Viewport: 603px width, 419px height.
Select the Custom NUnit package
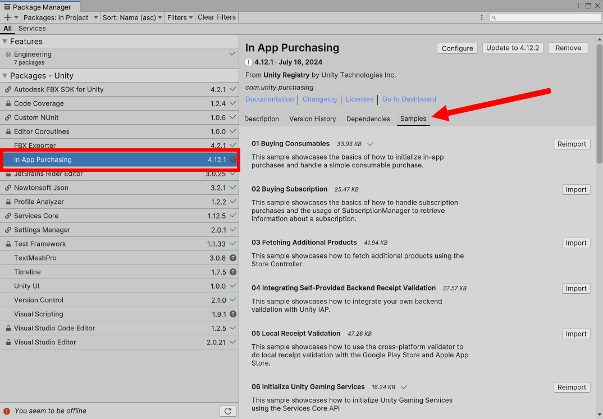coord(119,118)
